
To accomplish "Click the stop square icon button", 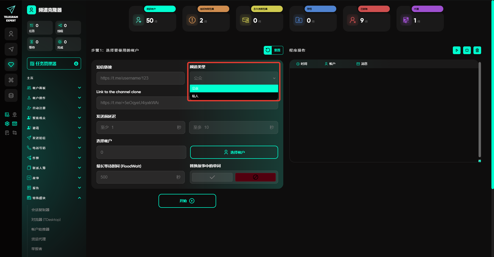I will pyautogui.click(x=467, y=50).
